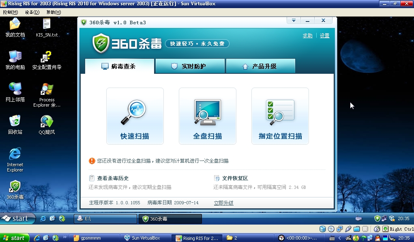The width and height of the screenshot is (414, 242).
Task: Open the 360杀毒 title bar dropdown menu arrow
Action: coord(294,20)
